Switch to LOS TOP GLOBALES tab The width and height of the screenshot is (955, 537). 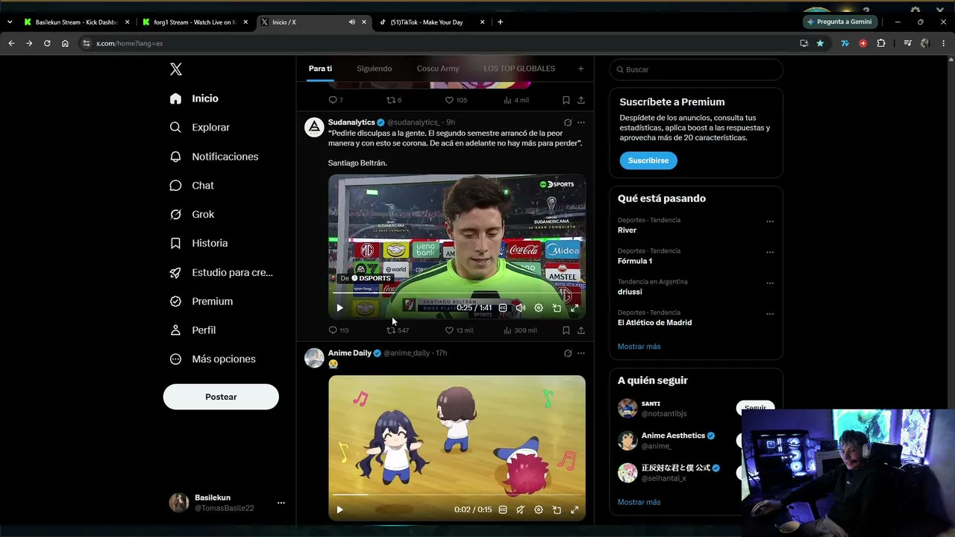[x=519, y=69]
